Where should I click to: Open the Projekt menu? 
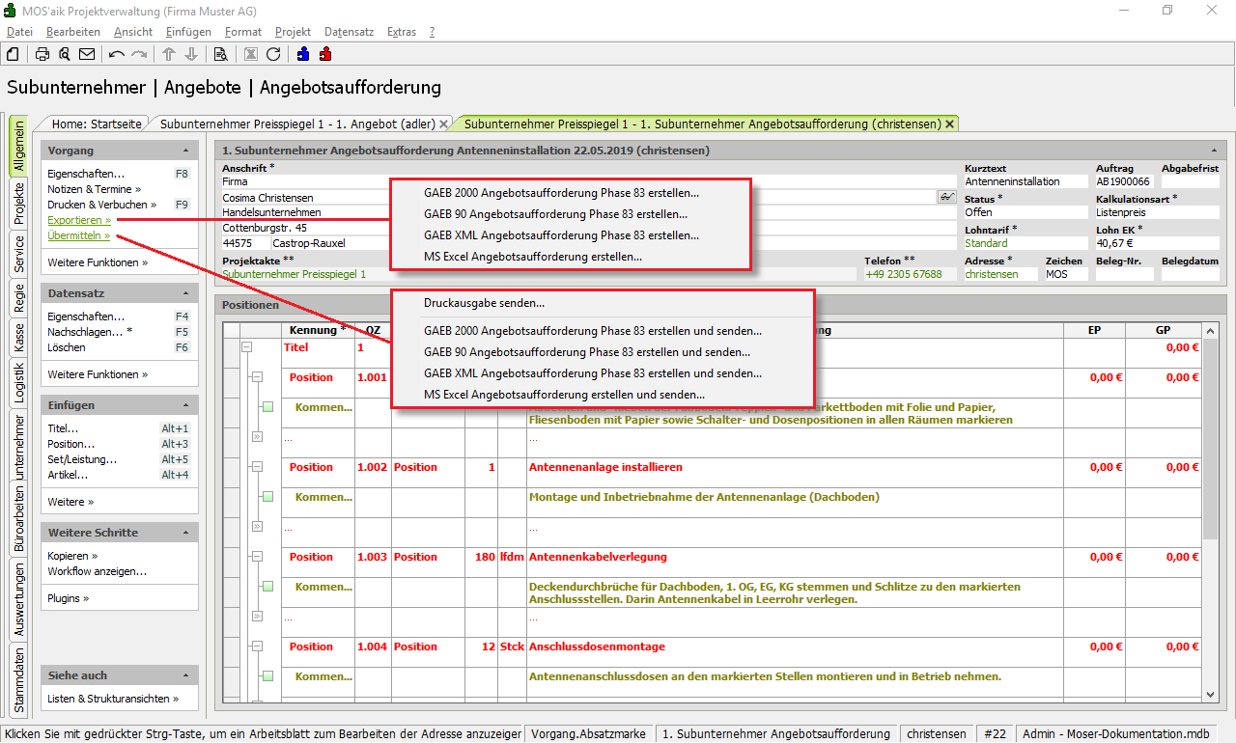point(293,32)
